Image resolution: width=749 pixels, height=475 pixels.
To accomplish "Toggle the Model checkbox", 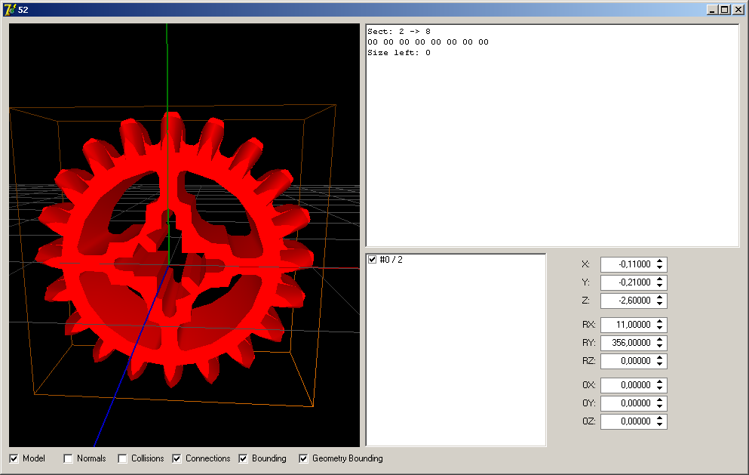I will coord(14,458).
